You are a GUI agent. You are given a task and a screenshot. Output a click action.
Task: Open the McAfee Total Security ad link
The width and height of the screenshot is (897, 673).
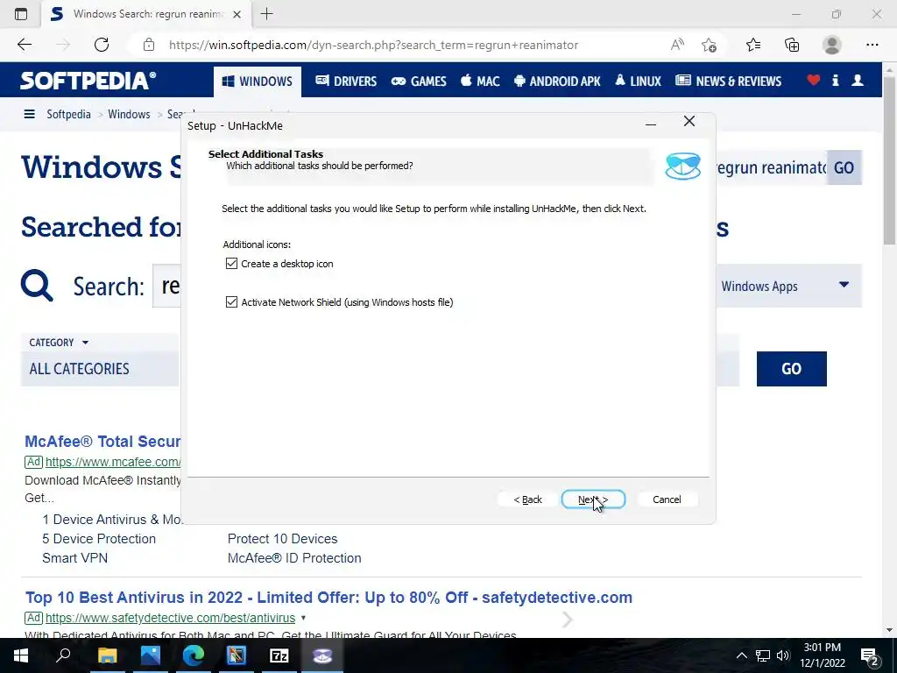point(102,442)
